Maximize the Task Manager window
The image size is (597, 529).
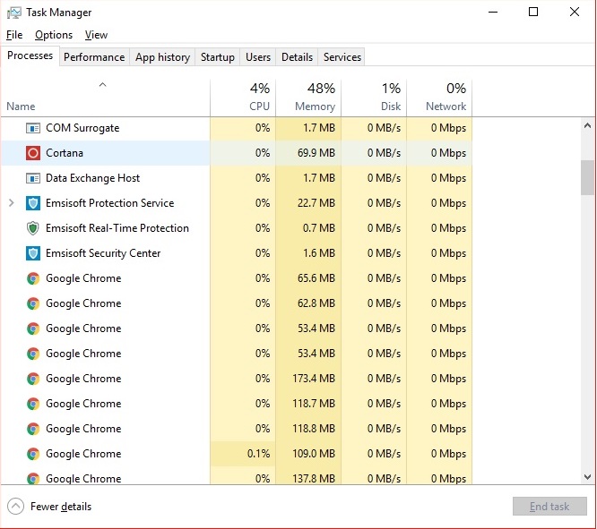coord(533,12)
